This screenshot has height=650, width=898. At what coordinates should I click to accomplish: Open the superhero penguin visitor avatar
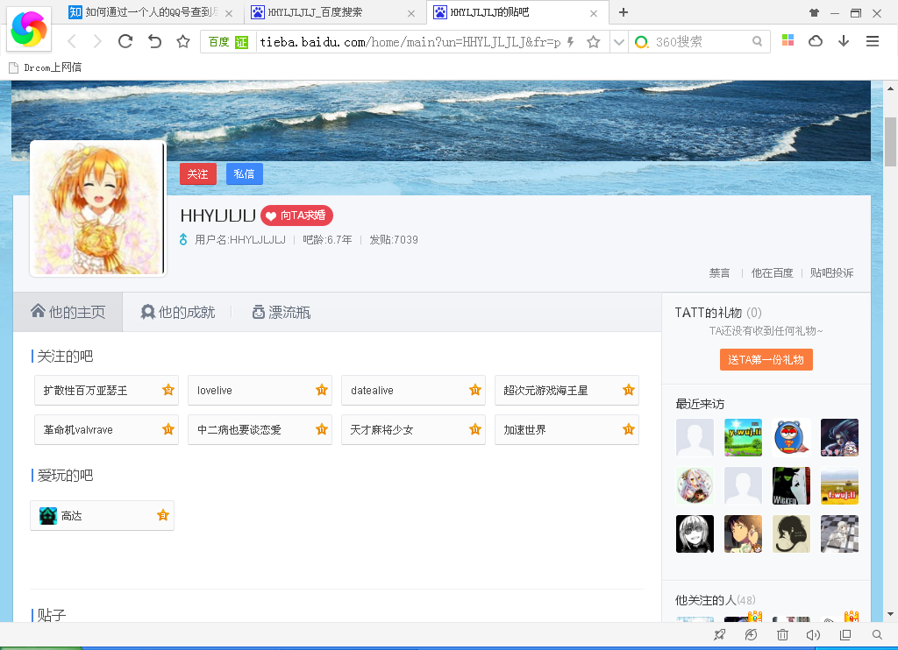pos(792,437)
